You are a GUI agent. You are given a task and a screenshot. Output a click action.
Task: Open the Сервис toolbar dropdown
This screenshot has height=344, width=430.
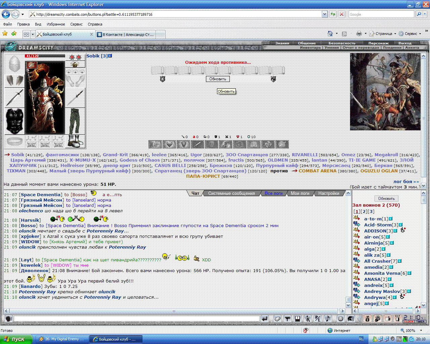[410, 34]
